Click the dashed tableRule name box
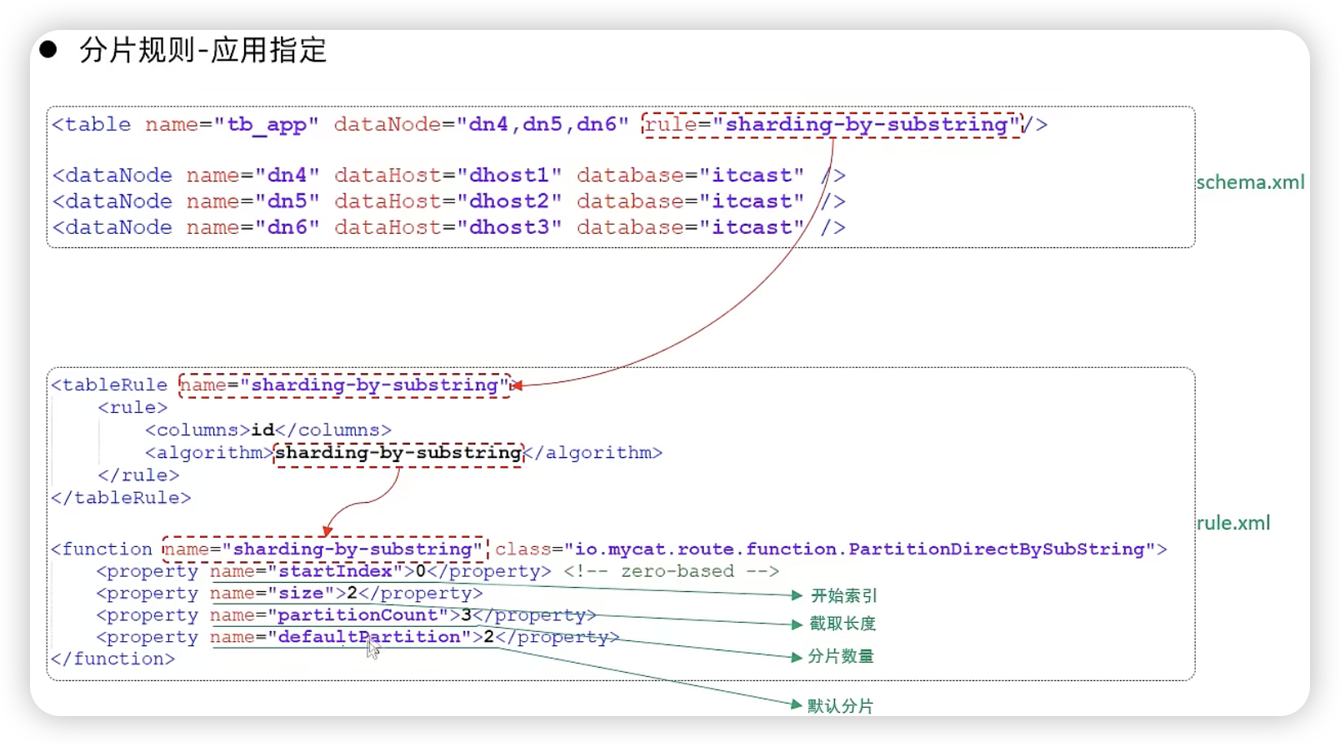 pyautogui.click(x=345, y=385)
